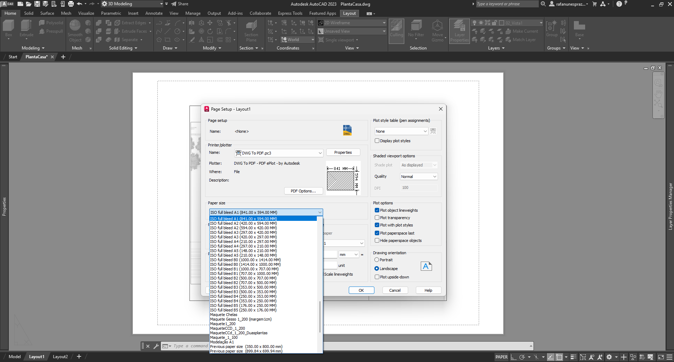Screen dimensions: 674x362
Task: Toggle Plot transparency checkbox
Action: 377,218
